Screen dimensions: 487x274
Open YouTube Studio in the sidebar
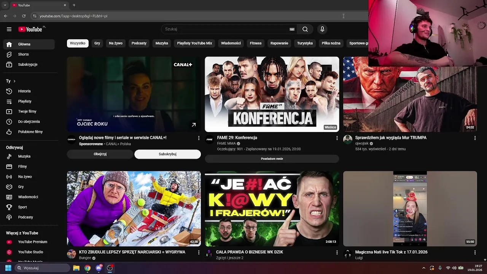pos(29,252)
